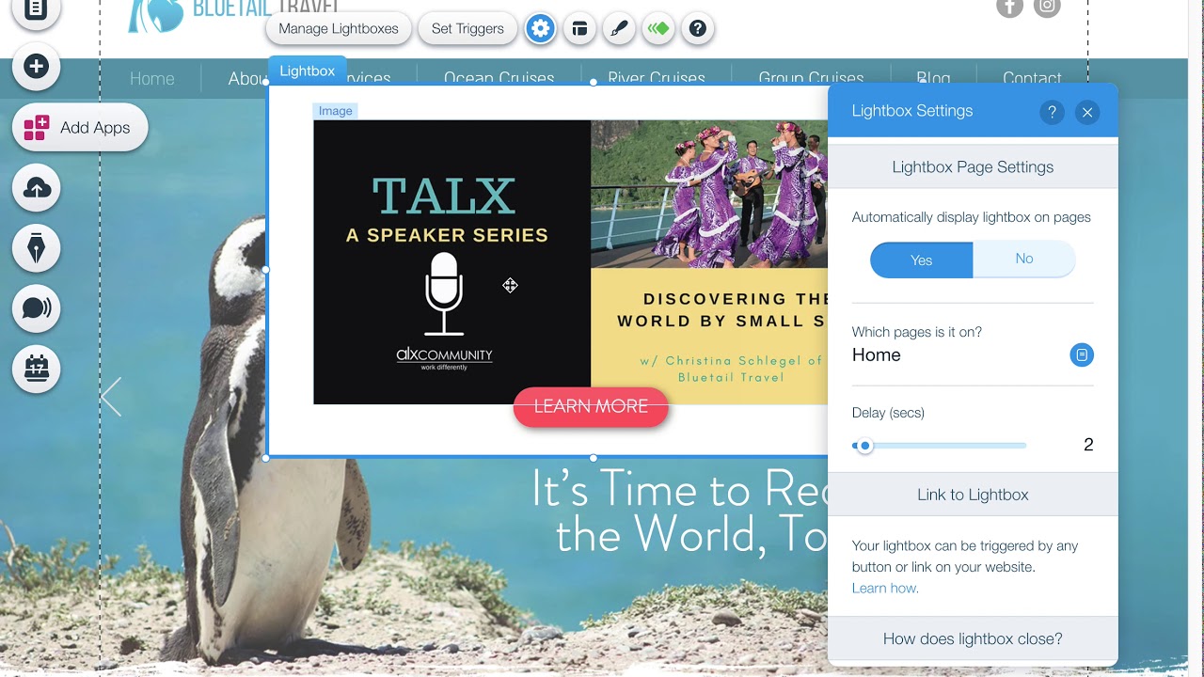Open lightbox Settings gear icon
The image size is (1204, 677).
tap(540, 28)
